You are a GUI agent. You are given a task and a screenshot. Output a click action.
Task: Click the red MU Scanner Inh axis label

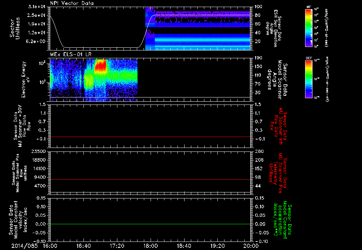[x=278, y=126]
